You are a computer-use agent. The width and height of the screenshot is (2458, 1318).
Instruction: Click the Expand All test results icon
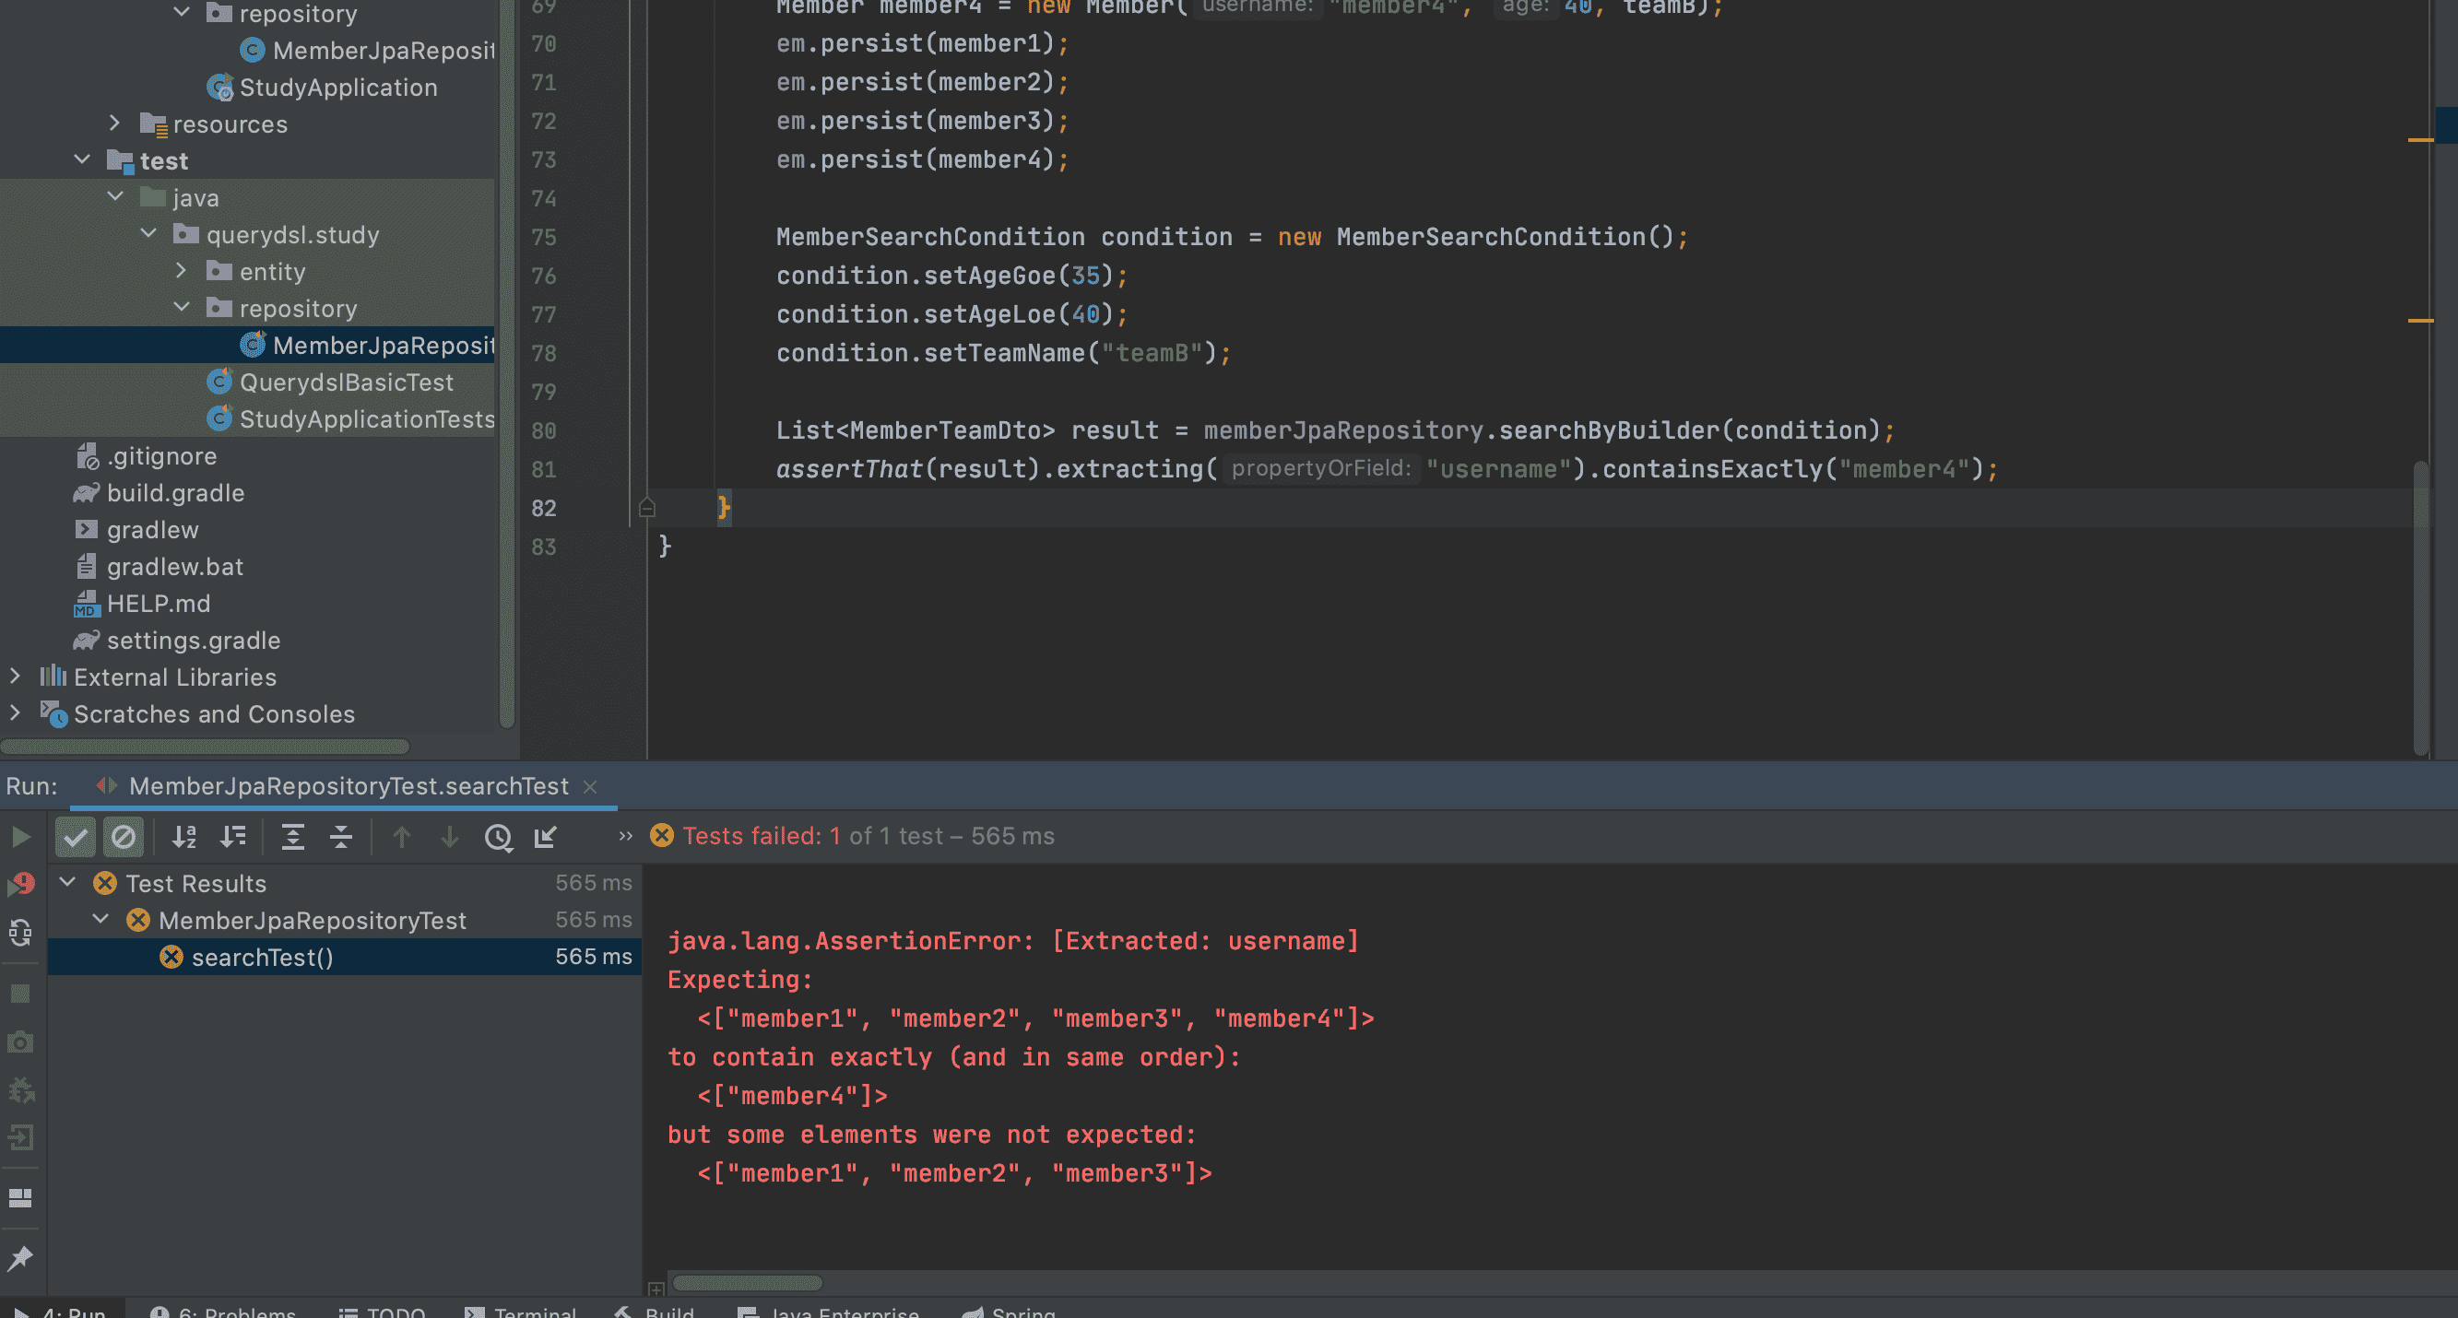pos(293,837)
